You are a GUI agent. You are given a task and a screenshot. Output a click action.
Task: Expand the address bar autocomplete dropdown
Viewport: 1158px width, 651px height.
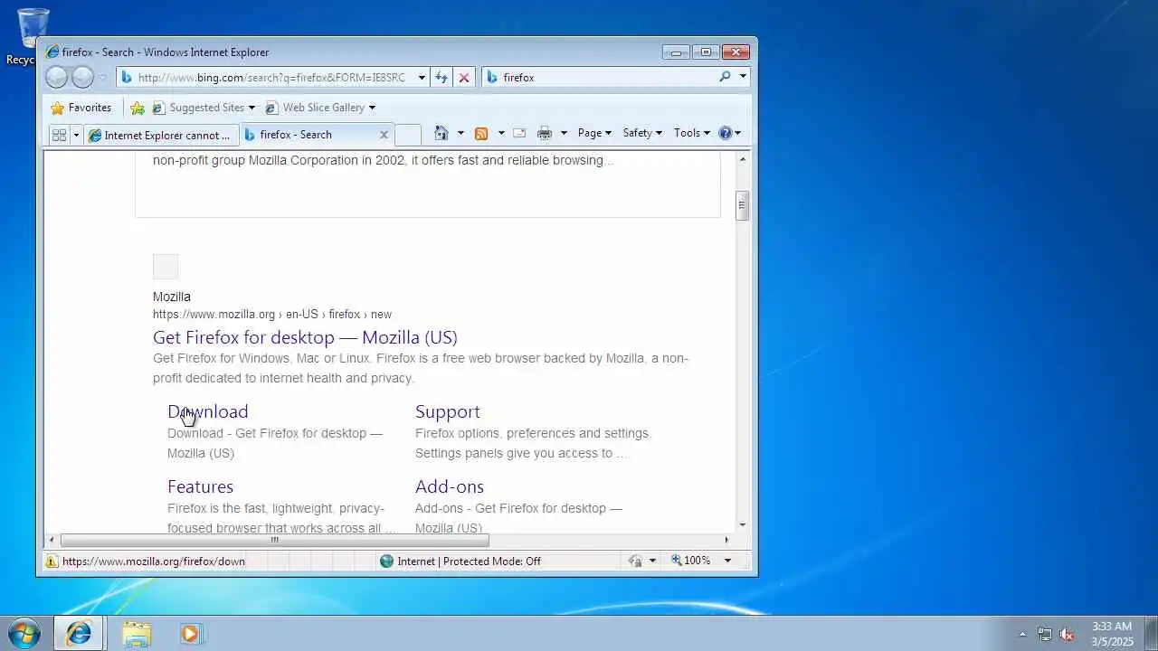tap(422, 78)
